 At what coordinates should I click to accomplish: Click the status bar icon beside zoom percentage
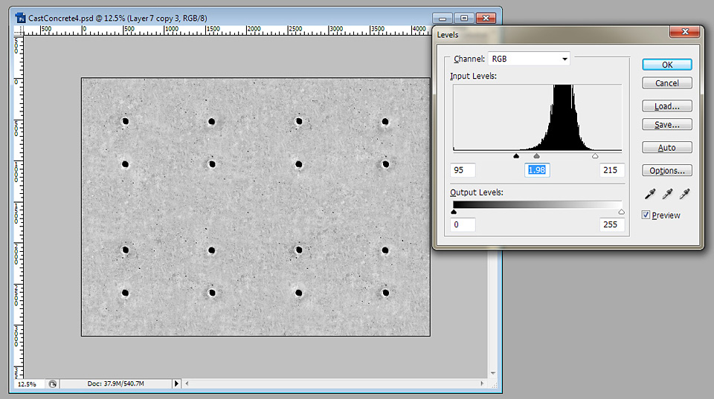[x=53, y=383]
